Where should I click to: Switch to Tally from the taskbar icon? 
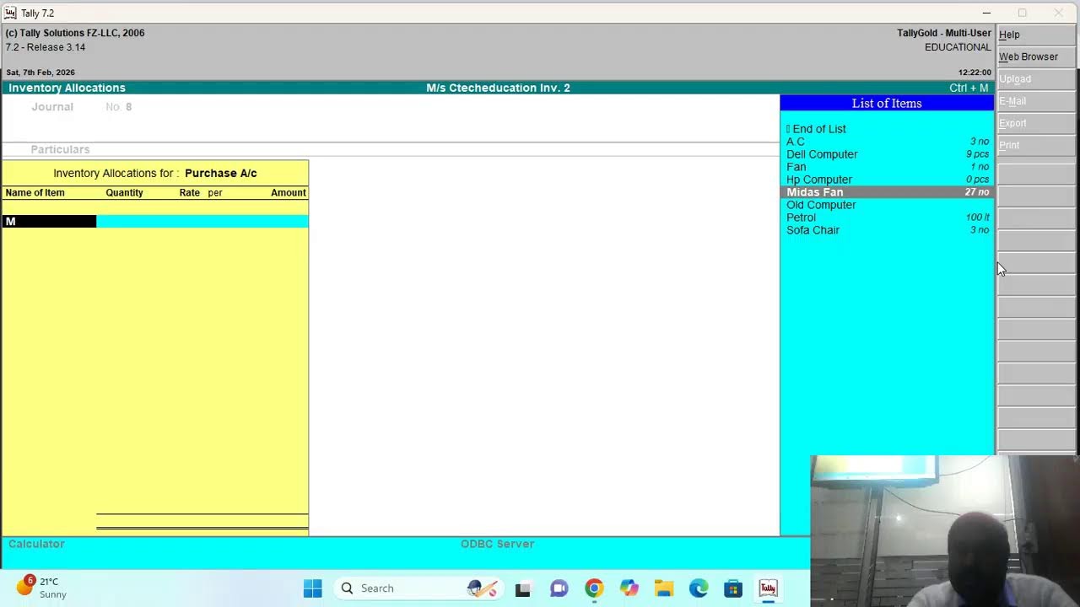(768, 588)
